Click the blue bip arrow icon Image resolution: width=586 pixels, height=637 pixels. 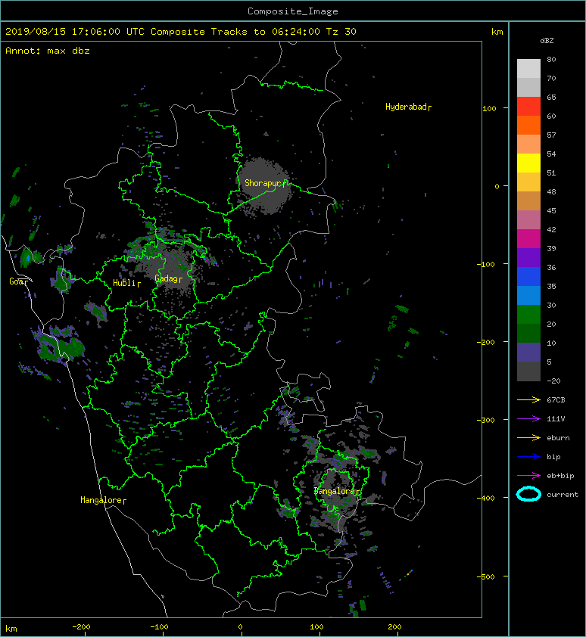[x=528, y=457]
